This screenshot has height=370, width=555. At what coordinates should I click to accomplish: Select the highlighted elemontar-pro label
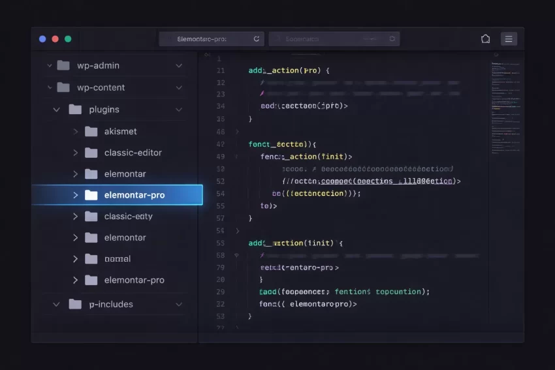[134, 195]
